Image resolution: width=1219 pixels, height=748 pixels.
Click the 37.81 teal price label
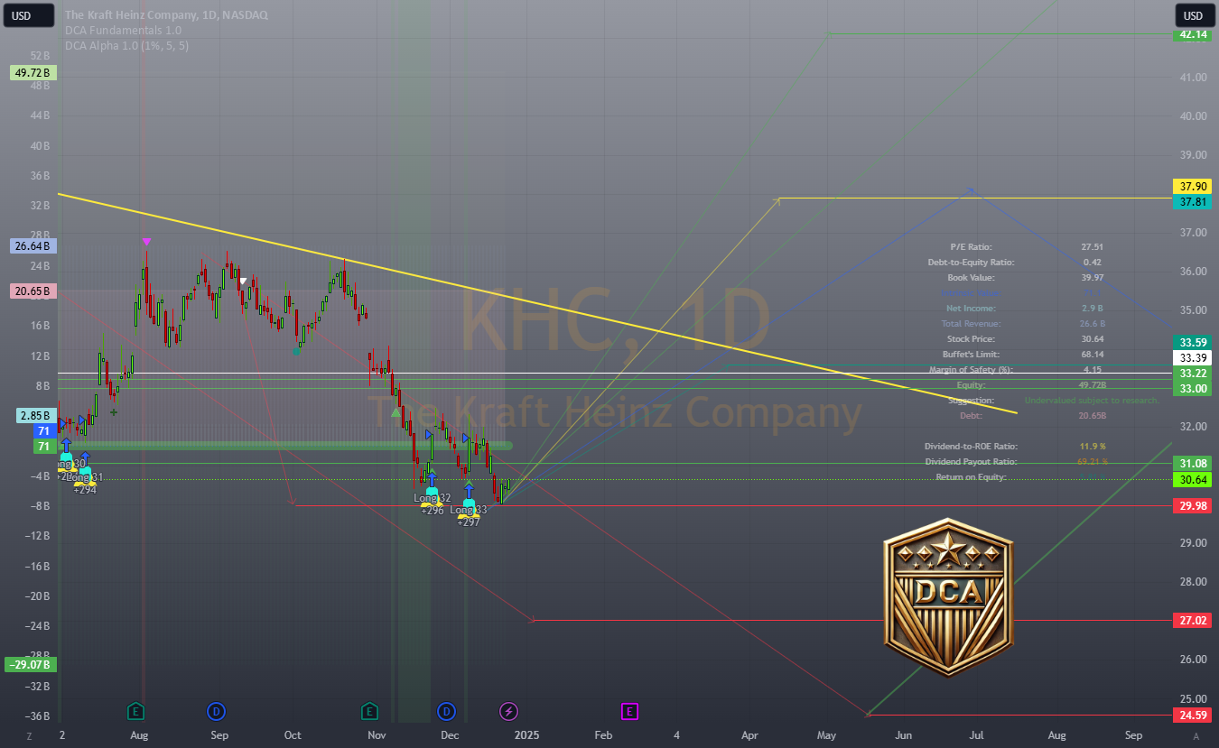click(1192, 202)
